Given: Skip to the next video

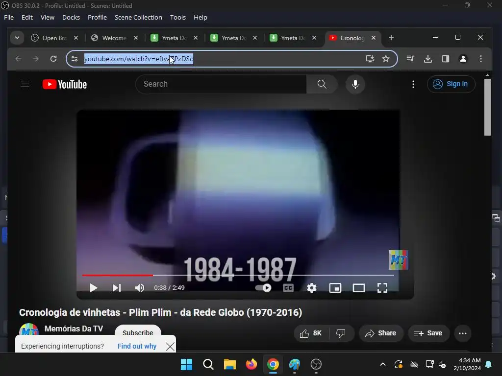Looking at the screenshot, I should point(117,288).
